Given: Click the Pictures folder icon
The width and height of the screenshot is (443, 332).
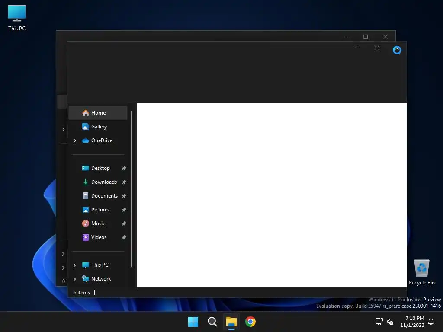Looking at the screenshot, I should (85, 210).
